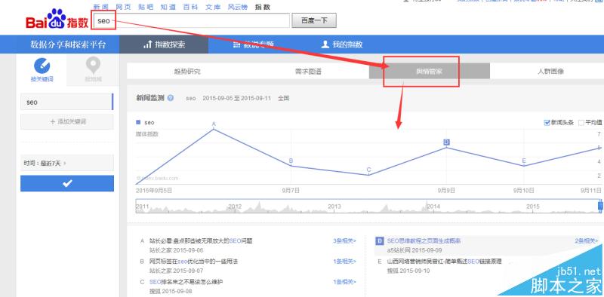
Task: Open the 网页 link in top navigation
Action: [x=123, y=7]
